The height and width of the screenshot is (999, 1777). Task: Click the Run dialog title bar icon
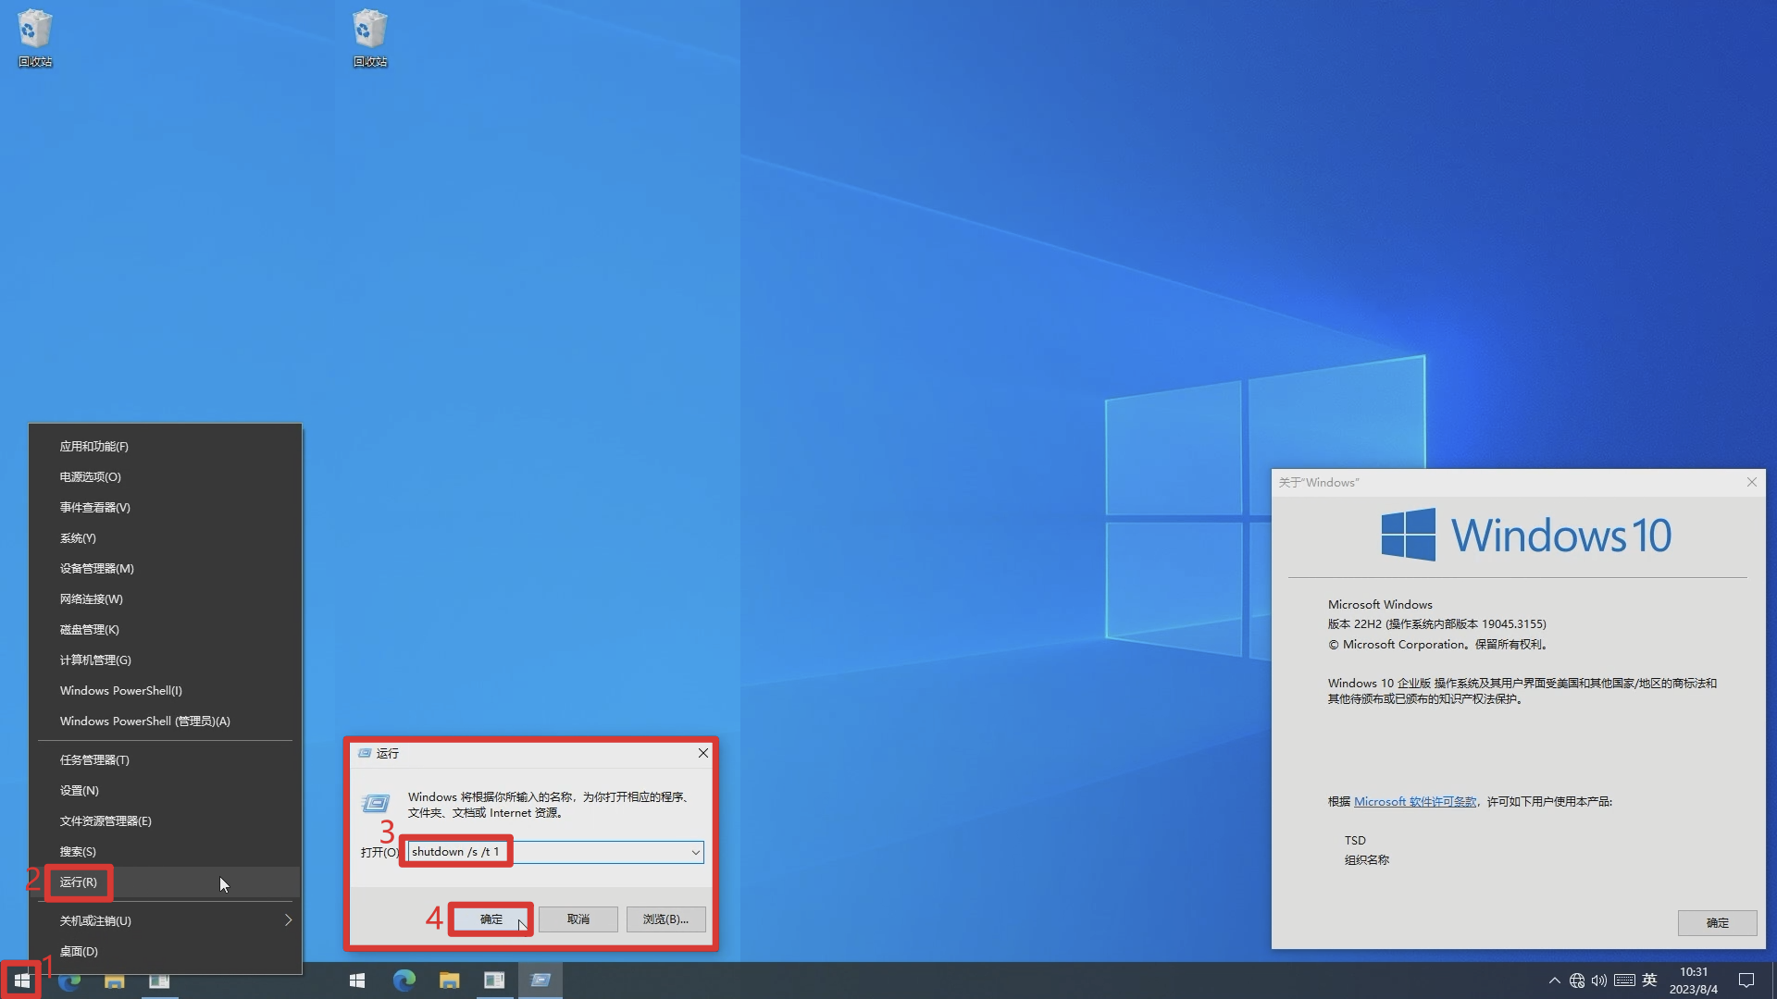pos(365,753)
